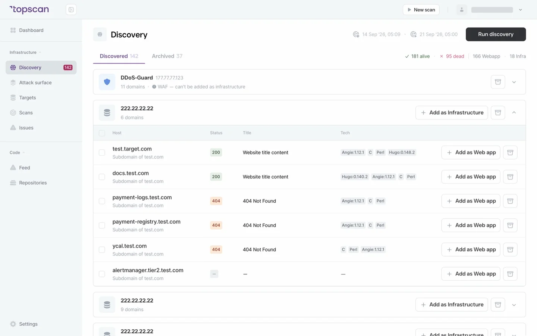Image resolution: width=537 pixels, height=336 pixels.
Task: Open Feed in the sidebar
Action: [x=41, y=168]
